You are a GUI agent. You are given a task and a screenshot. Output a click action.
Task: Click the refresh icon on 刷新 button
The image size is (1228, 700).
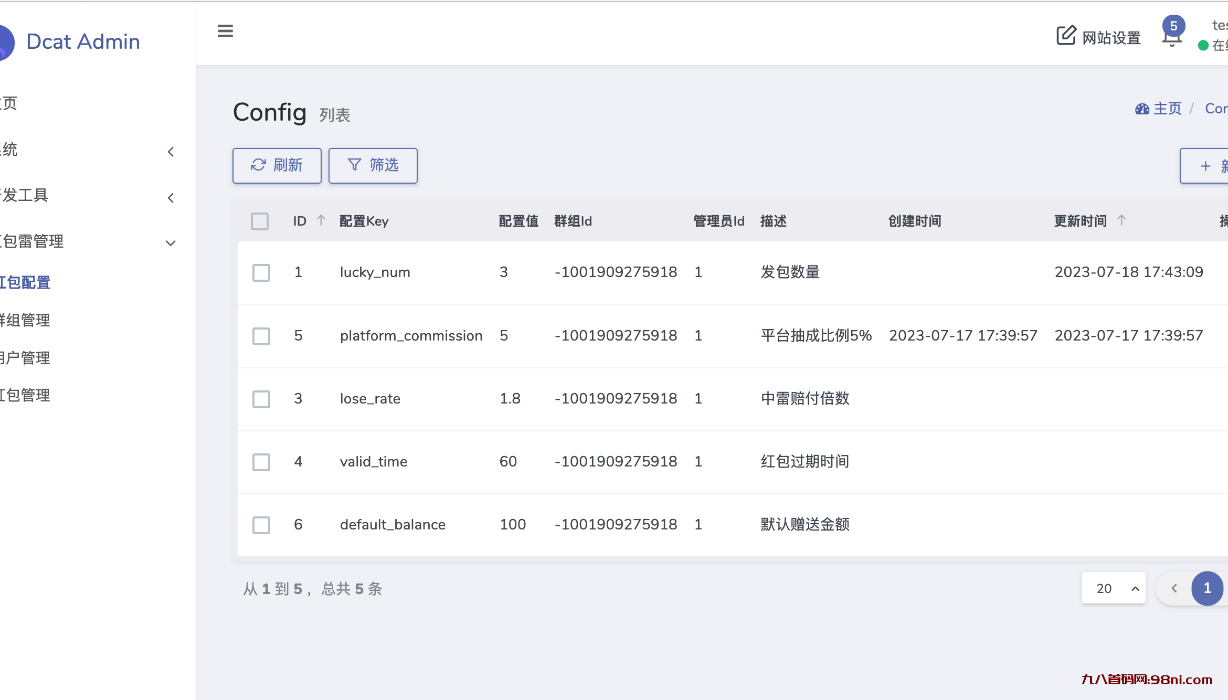coord(258,165)
